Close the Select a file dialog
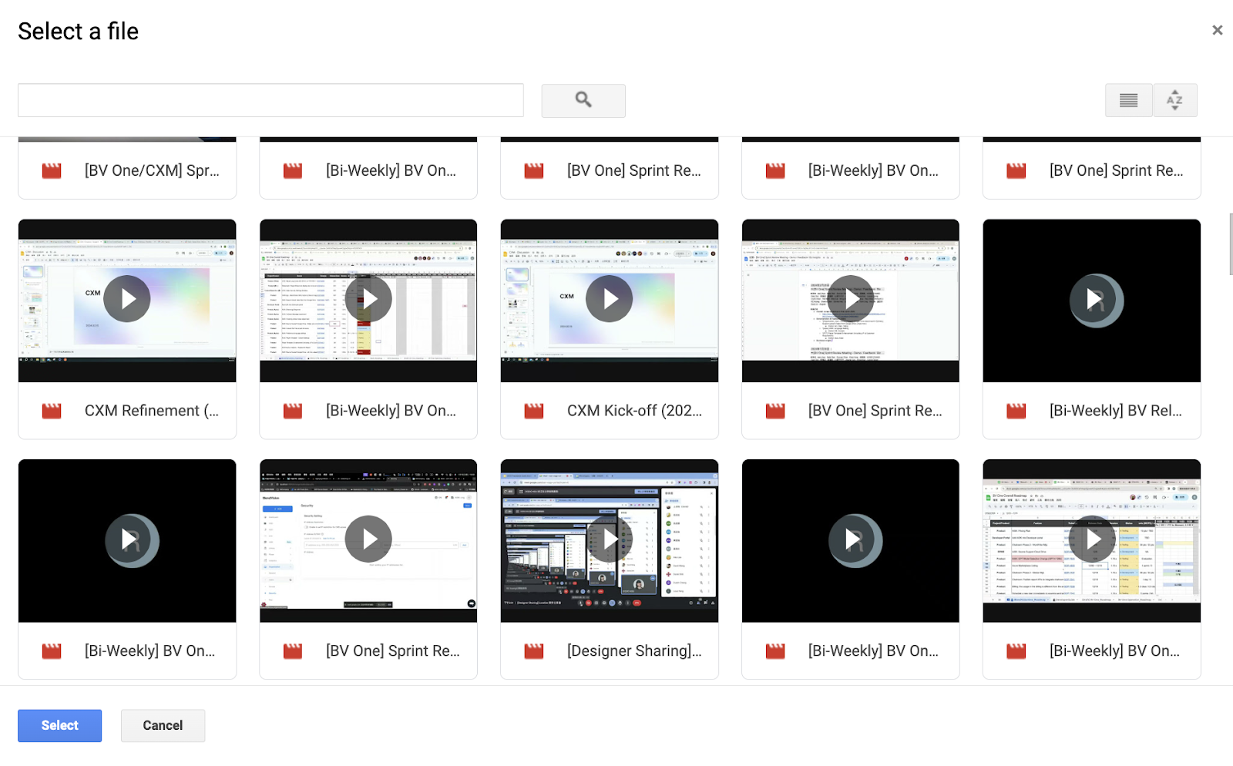The height and width of the screenshot is (766, 1233). point(1217,30)
